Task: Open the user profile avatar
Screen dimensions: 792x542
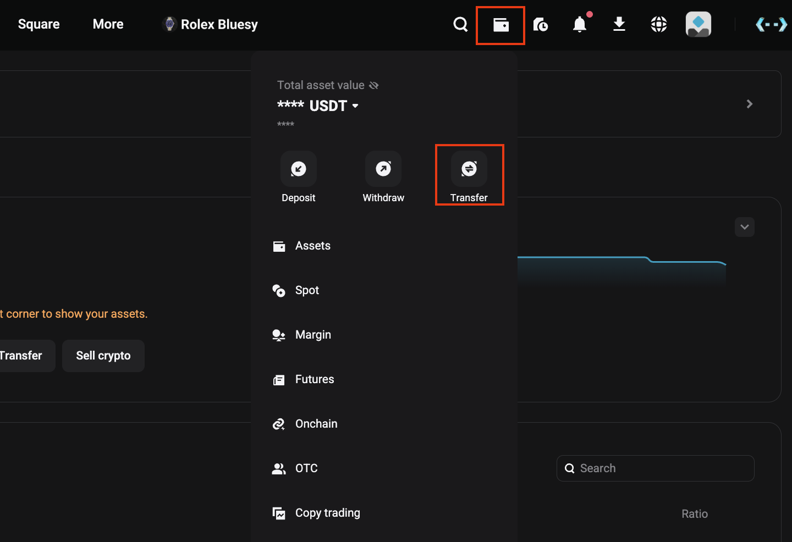Action: tap(698, 24)
